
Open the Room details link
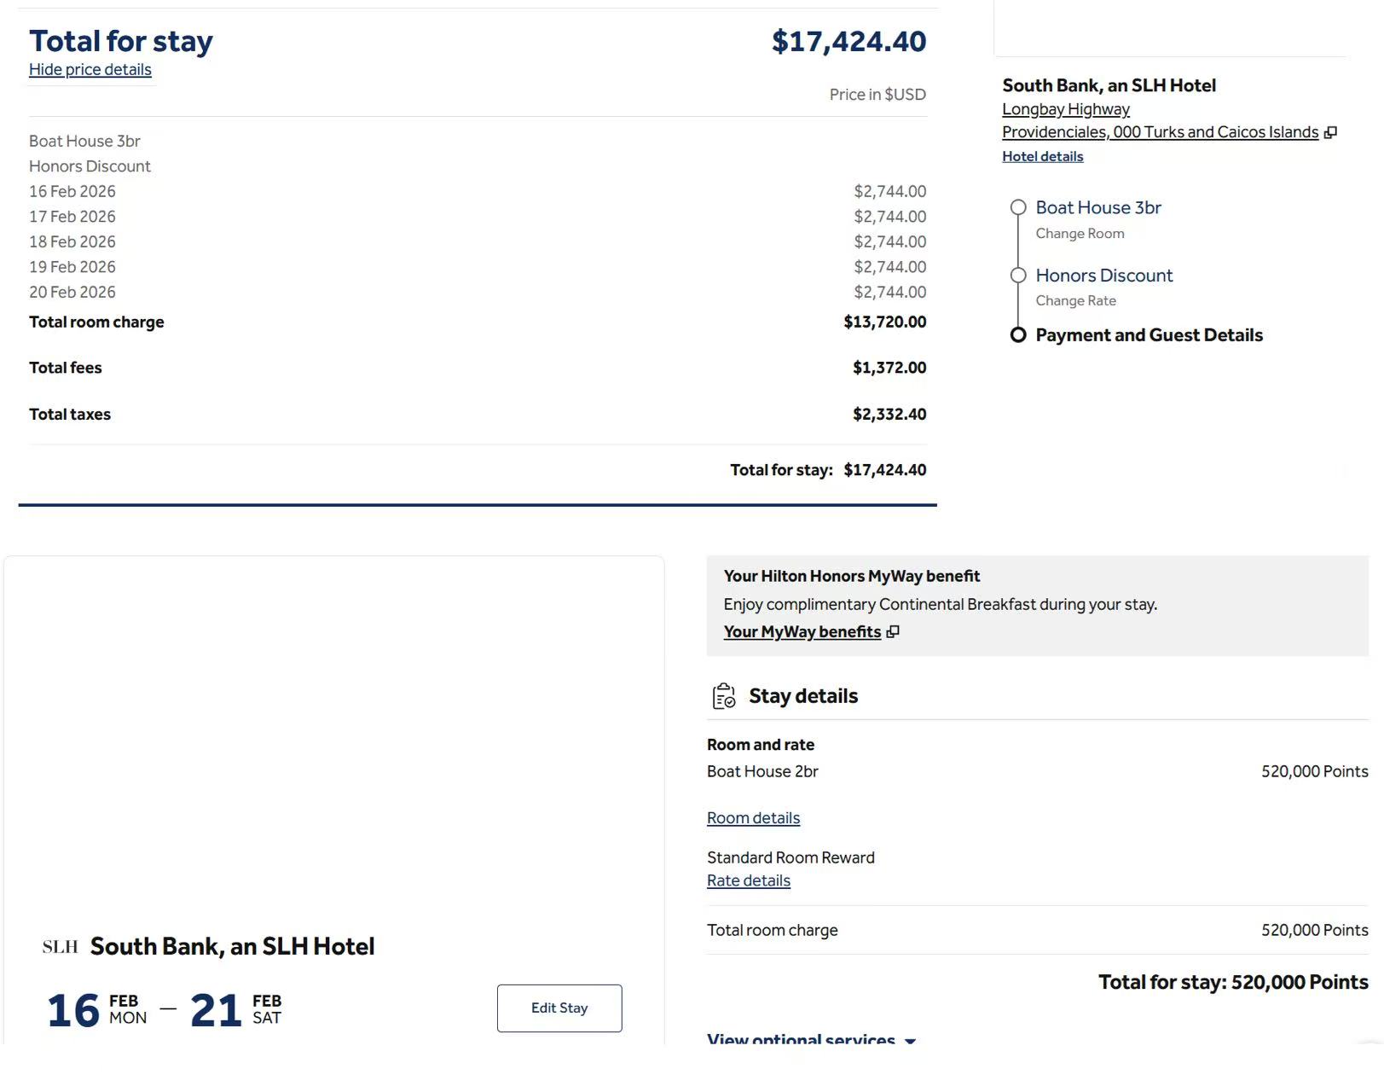point(753,817)
